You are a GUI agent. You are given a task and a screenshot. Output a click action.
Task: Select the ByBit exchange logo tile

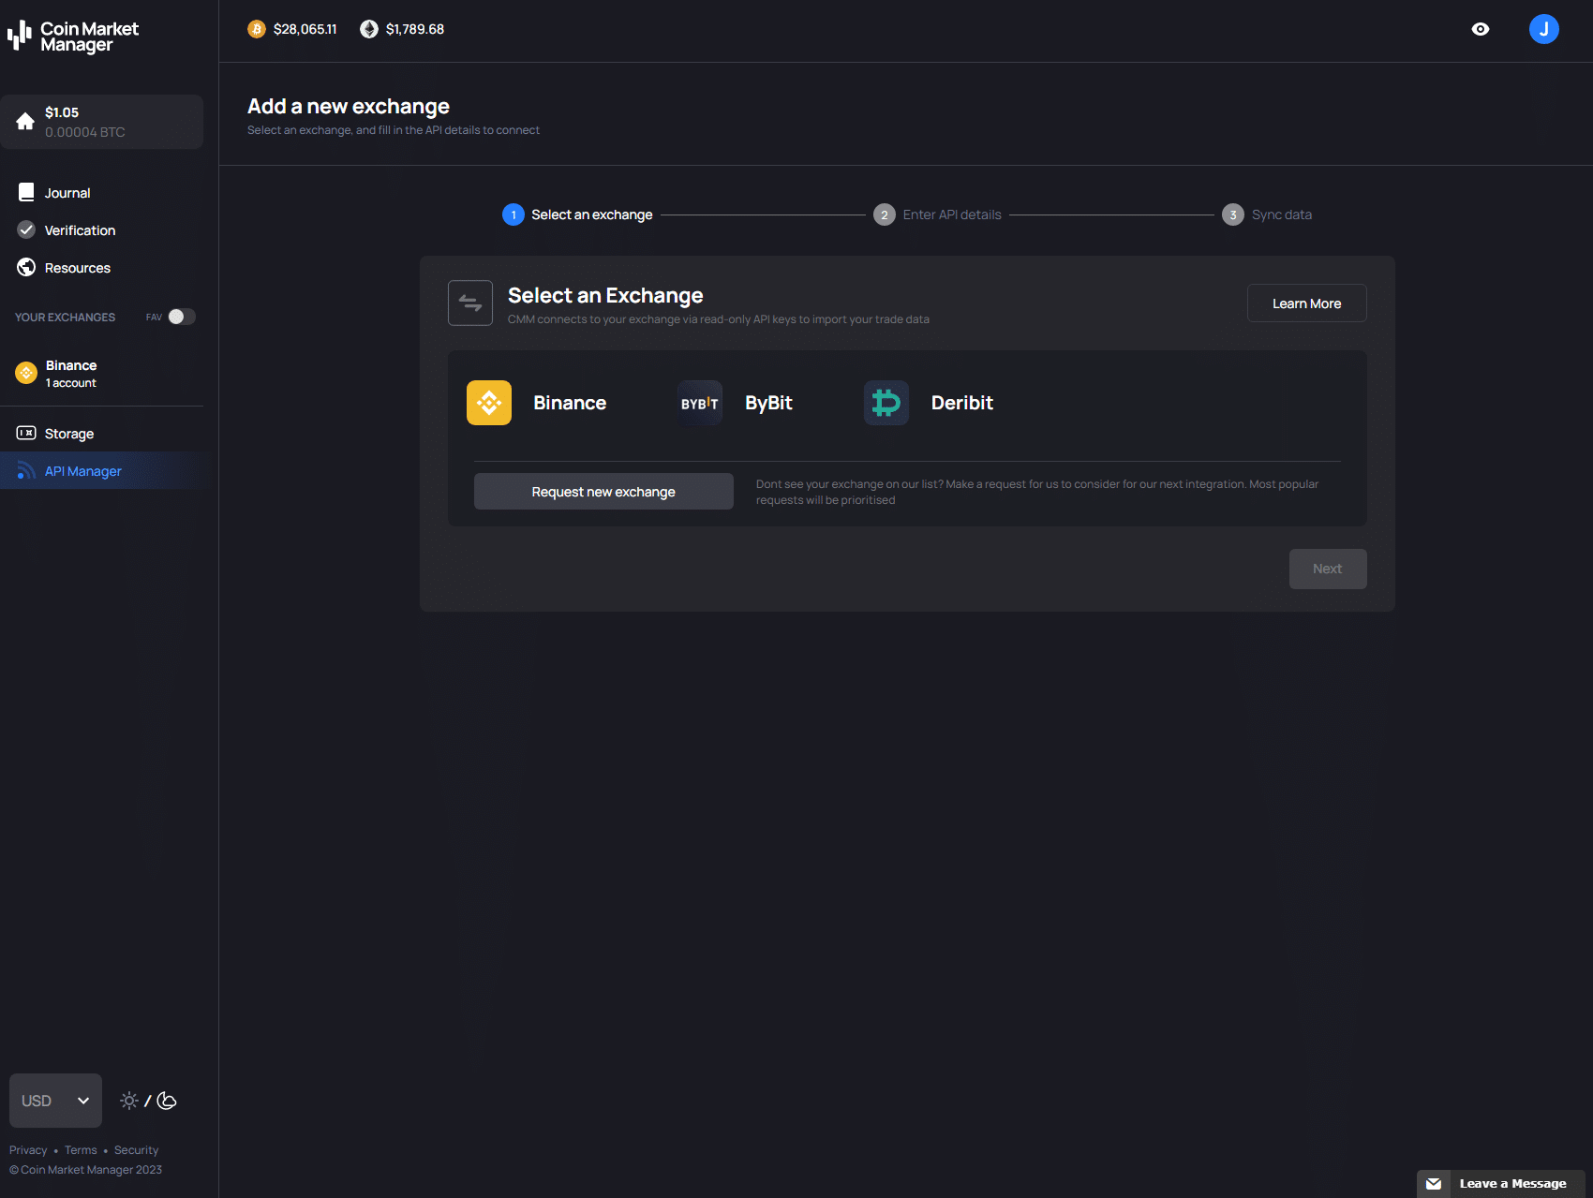pos(700,403)
